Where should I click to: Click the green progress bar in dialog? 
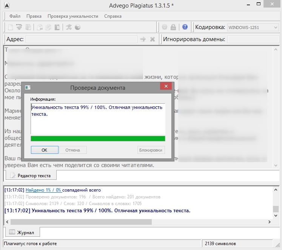tap(98, 138)
